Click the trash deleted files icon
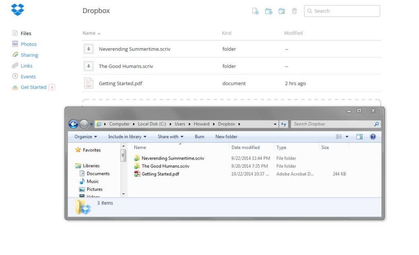 tap(294, 11)
